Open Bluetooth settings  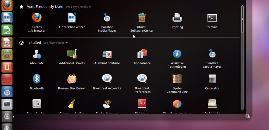[37, 82]
